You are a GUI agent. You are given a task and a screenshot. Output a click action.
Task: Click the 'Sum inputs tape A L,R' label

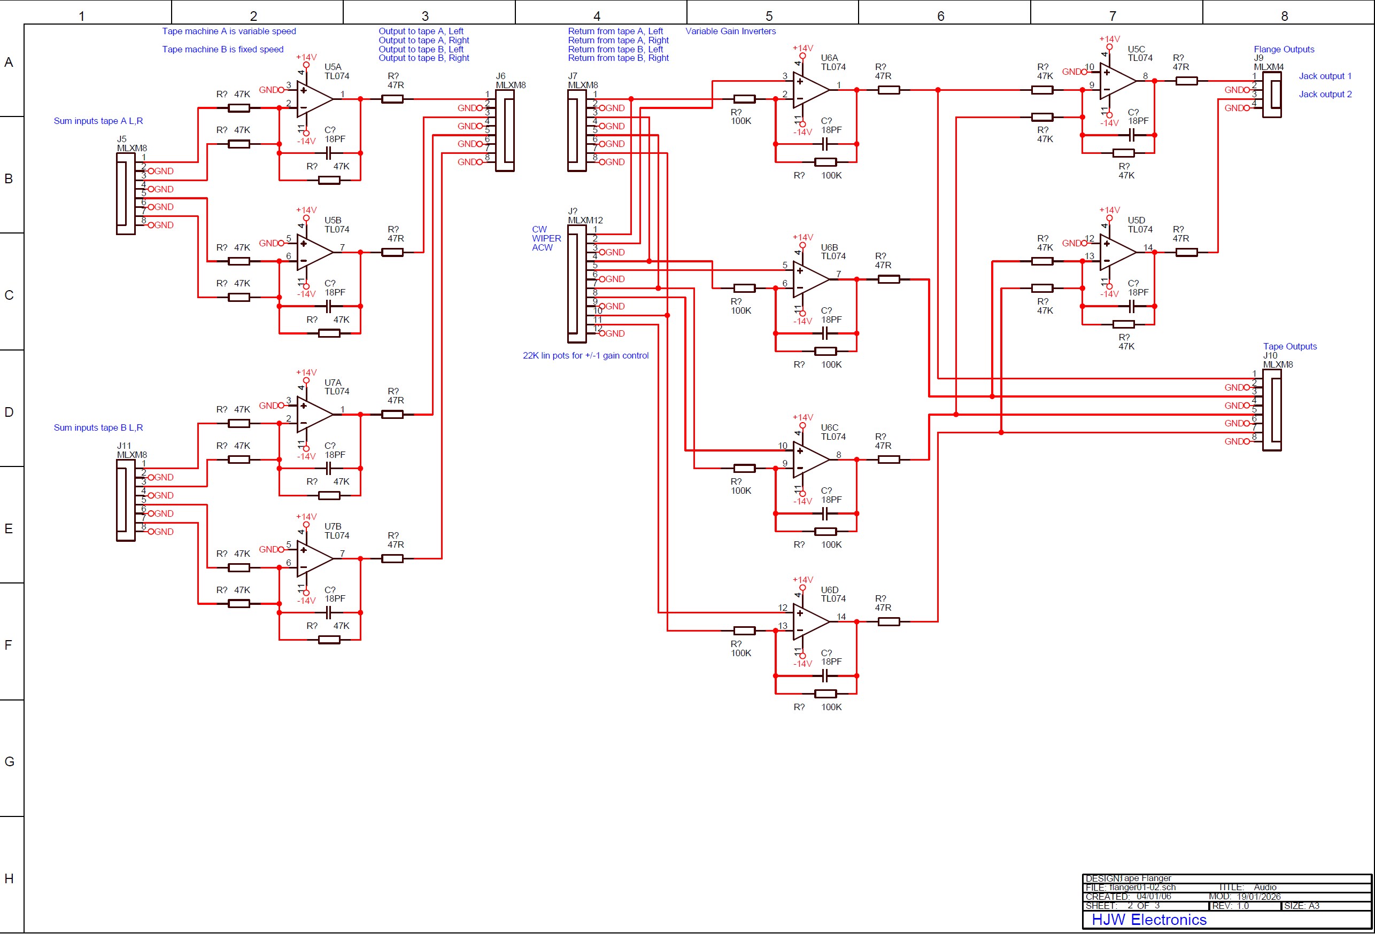(98, 121)
